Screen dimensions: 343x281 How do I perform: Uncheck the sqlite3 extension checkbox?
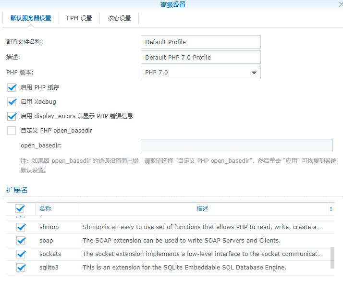[x=21, y=268]
